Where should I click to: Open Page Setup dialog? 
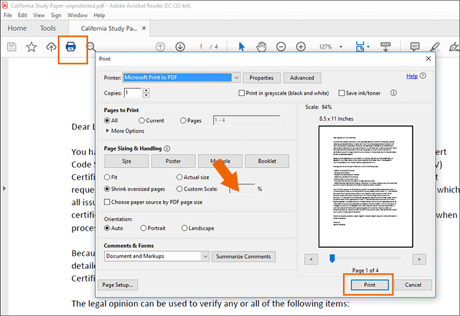tap(118, 285)
